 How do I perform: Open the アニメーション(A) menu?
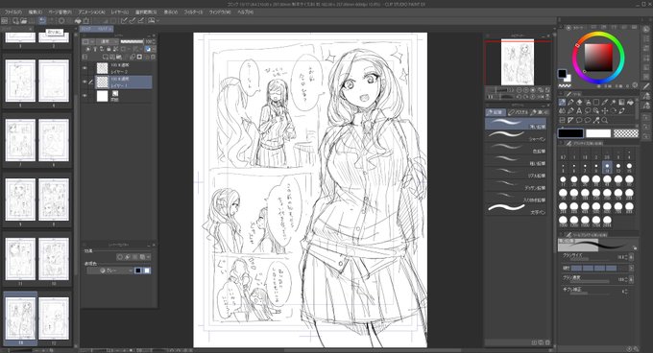pos(91,12)
